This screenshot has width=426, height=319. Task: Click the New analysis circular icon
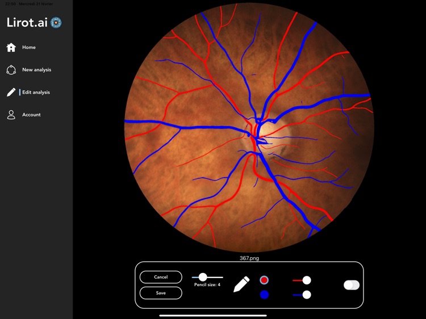click(11, 70)
